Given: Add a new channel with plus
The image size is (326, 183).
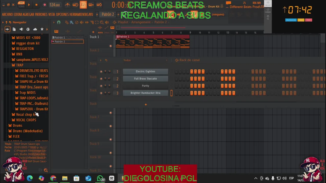Looking at the screenshot, I should [146, 104].
